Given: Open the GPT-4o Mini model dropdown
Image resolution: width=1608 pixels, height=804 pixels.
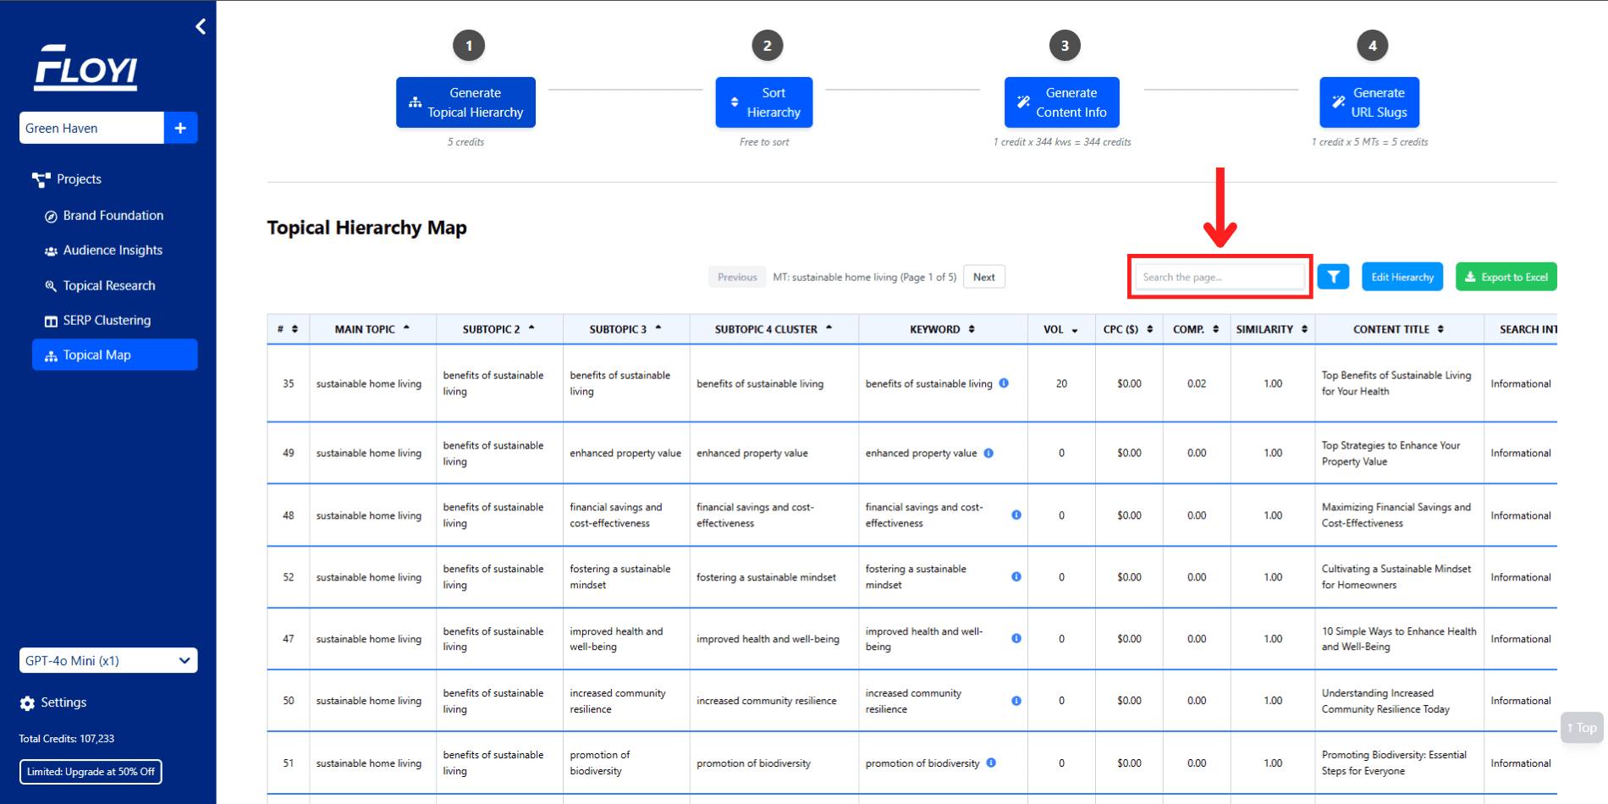Looking at the screenshot, I should pyautogui.click(x=108, y=660).
